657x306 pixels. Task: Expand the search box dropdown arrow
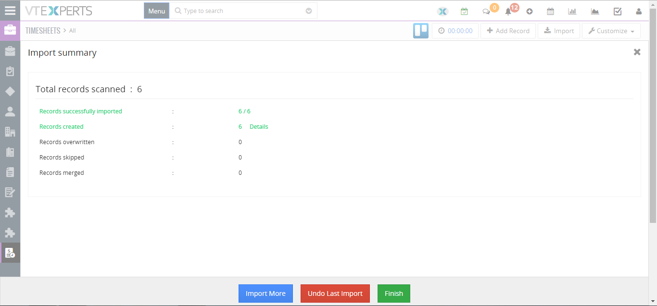coord(309,11)
